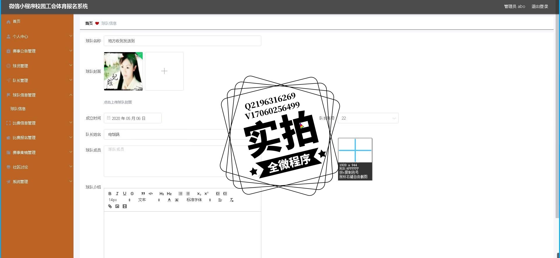Expand 赛事公告管理 sidebar menu
Image resolution: width=560 pixels, height=258 pixels.
click(x=37, y=51)
